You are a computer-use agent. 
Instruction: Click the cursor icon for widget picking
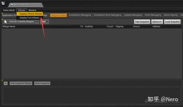click(x=6, y=22)
